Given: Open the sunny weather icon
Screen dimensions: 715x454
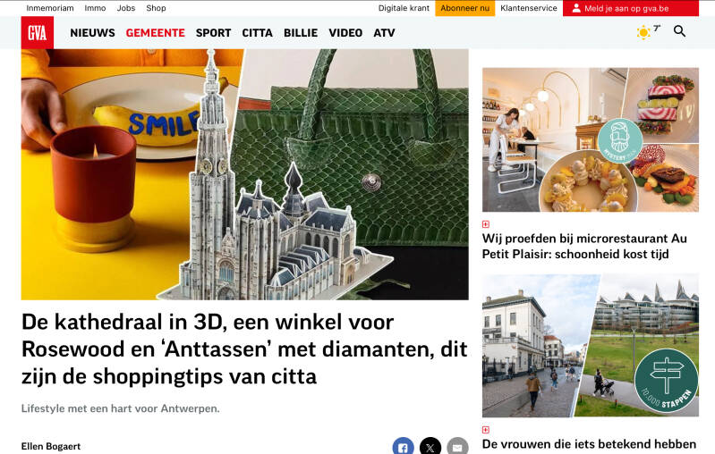Looking at the screenshot, I should (x=643, y=33).
